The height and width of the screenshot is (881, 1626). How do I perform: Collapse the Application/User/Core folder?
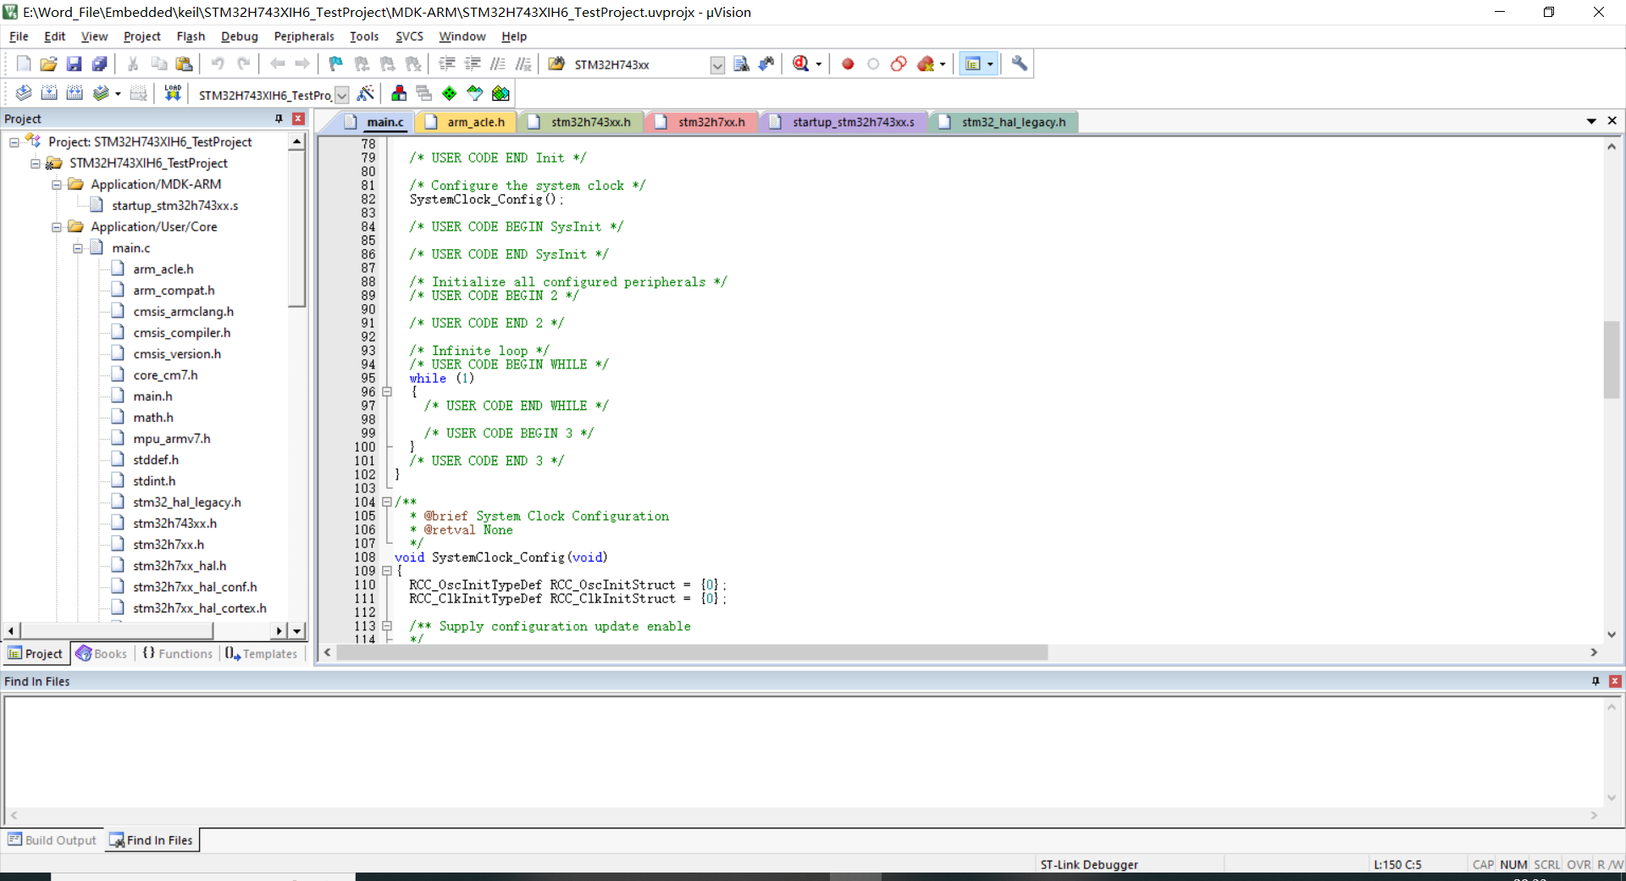57,227
